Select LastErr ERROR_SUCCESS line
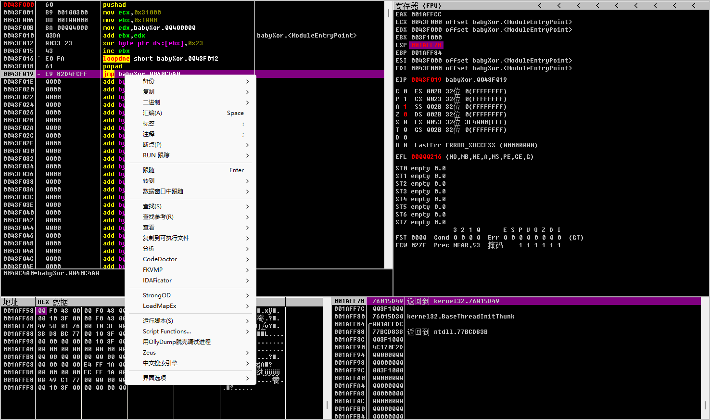This screenshot has height=420, width=710. pos(476,145)
